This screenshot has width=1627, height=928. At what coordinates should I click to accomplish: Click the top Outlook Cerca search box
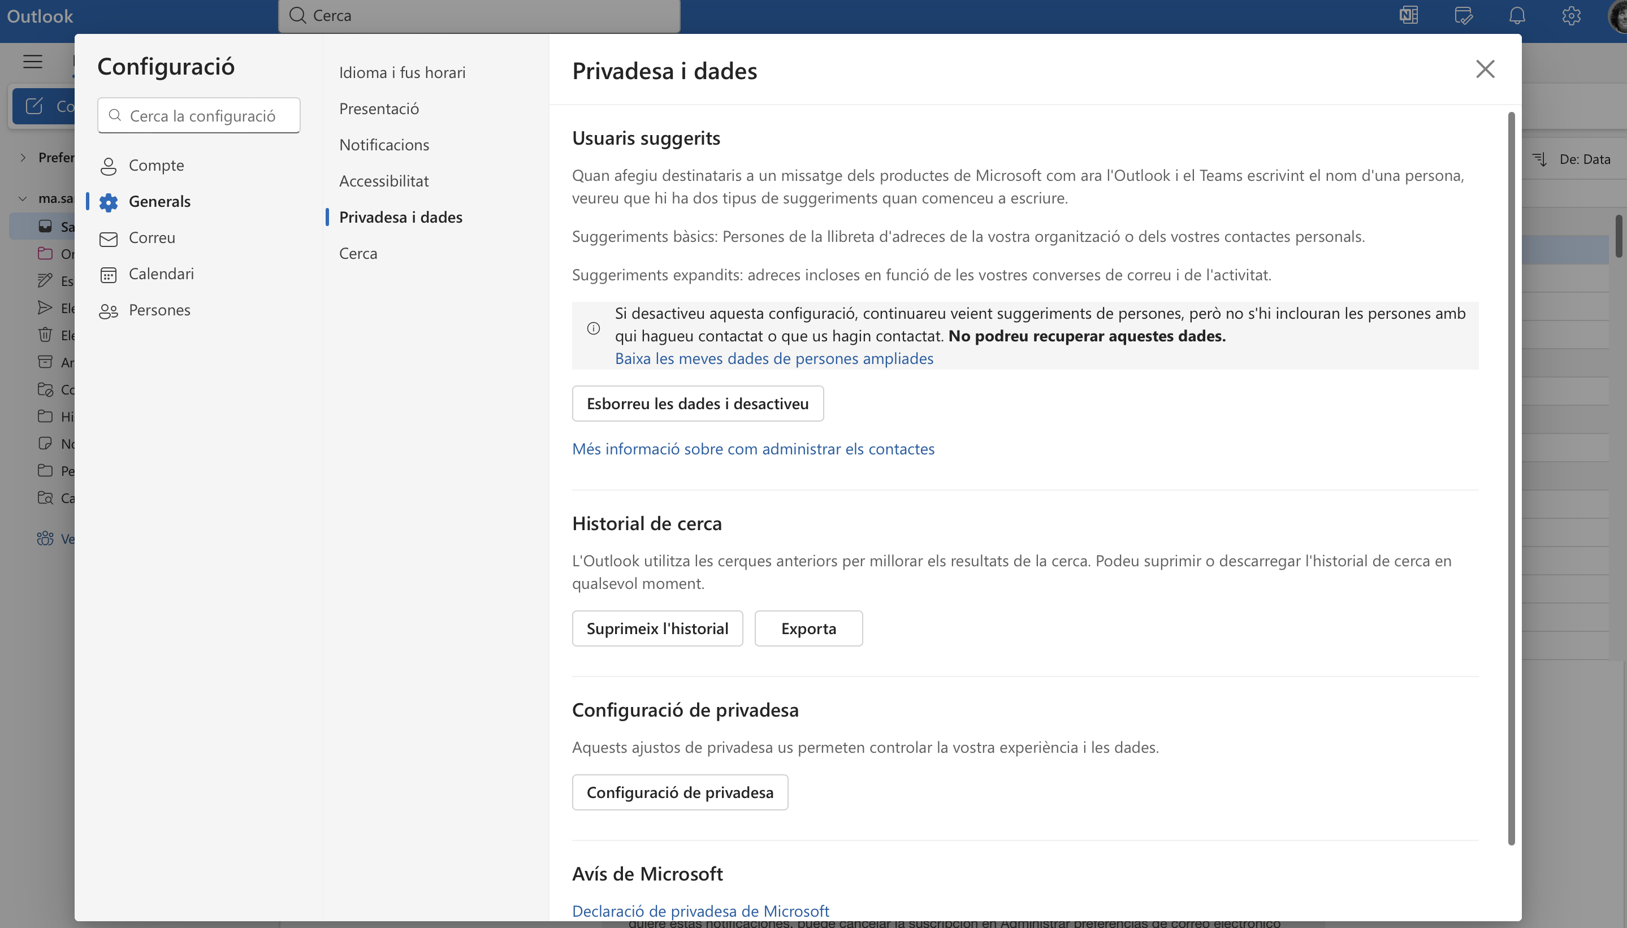479,15
